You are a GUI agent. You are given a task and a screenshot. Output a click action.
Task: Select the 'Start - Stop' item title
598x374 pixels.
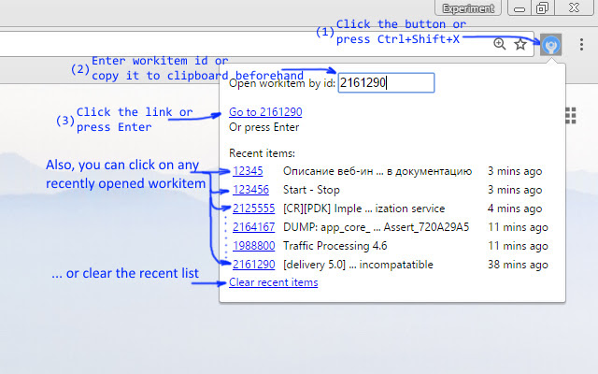point(311,190)
